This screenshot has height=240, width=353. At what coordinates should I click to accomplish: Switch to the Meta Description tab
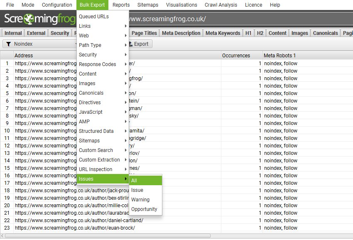[181, 33]
